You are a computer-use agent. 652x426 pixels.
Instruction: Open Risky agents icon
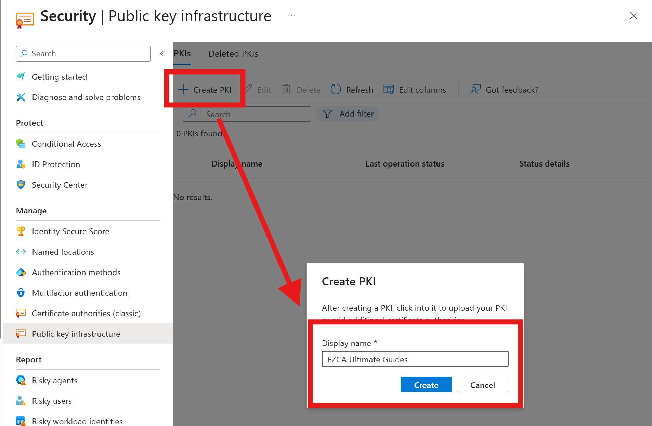21,380
